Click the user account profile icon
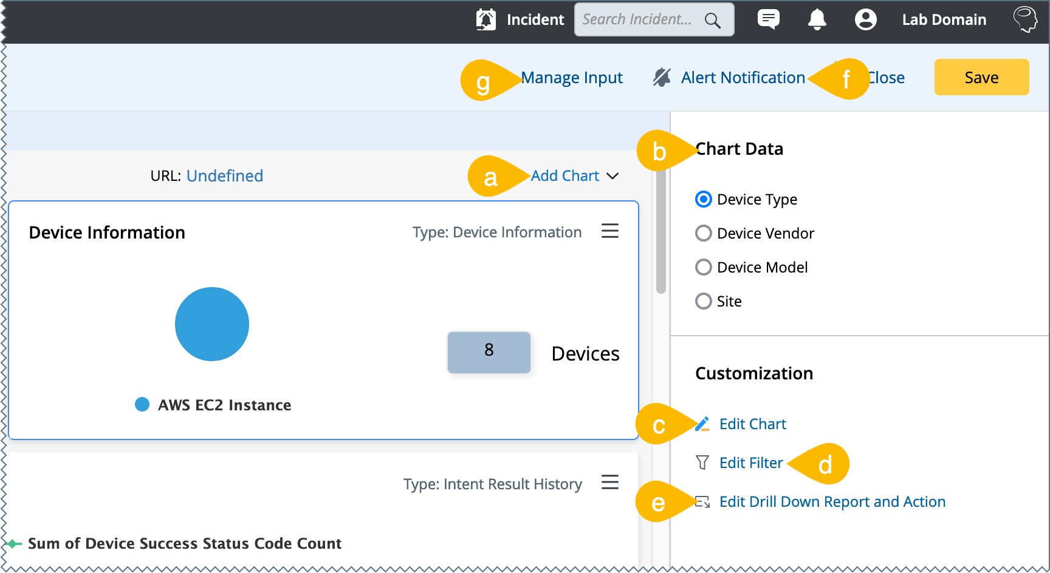The width and height of the screenshot is (1050, 573). point(865,19)
